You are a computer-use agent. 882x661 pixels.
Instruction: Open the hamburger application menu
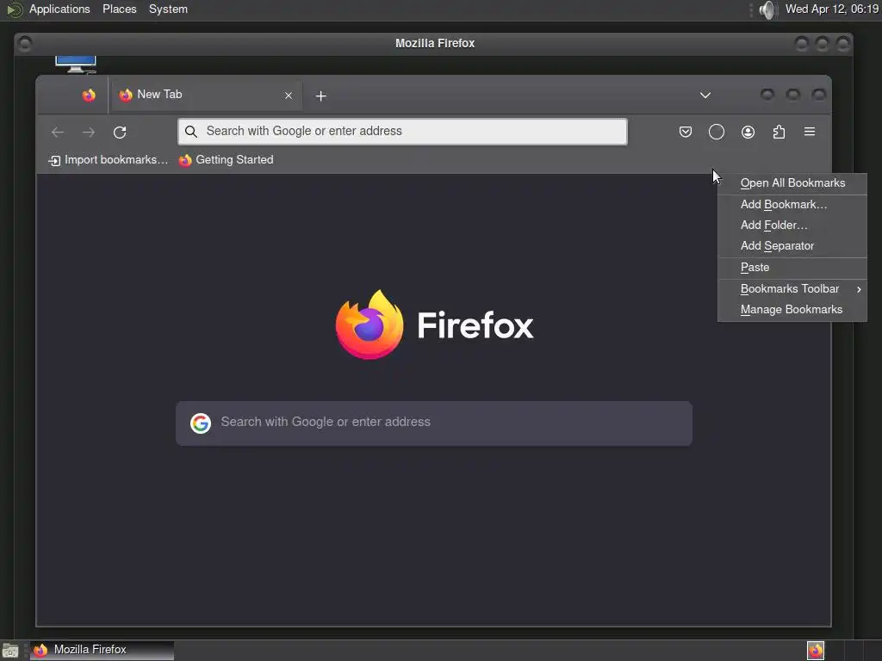(810, 132)
